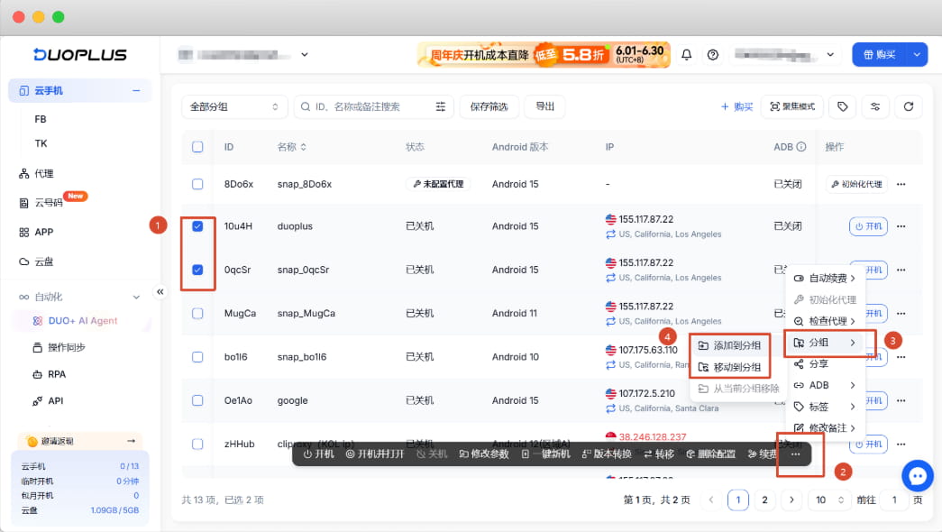Click the search input field
942x532 pixels.
coord(372,106)
